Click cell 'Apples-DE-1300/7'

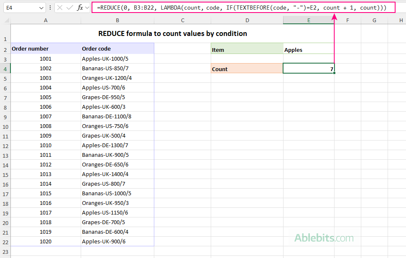point(117,146)
